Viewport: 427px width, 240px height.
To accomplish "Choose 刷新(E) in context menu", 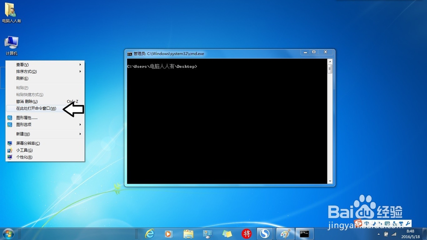I will point(45,78).
